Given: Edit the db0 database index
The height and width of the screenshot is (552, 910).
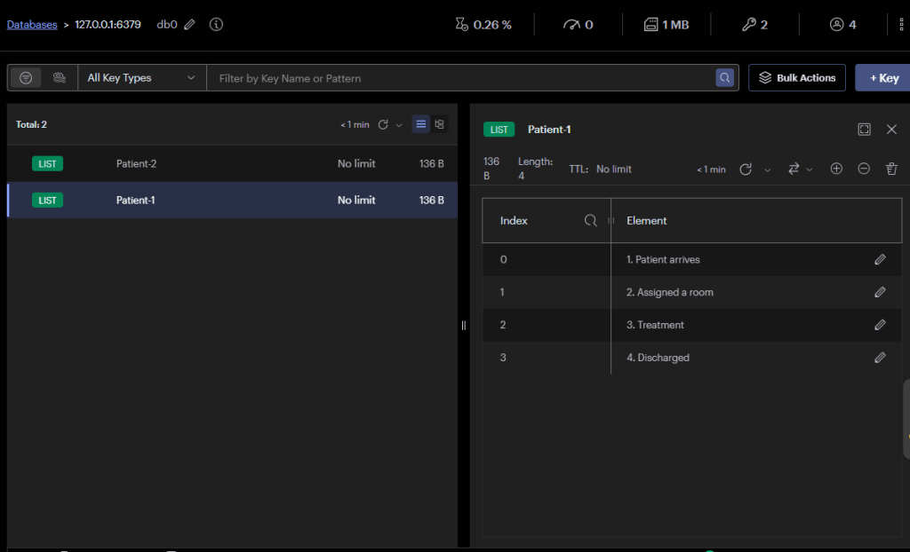Looking at the screenshot, I should coord(189,25).
